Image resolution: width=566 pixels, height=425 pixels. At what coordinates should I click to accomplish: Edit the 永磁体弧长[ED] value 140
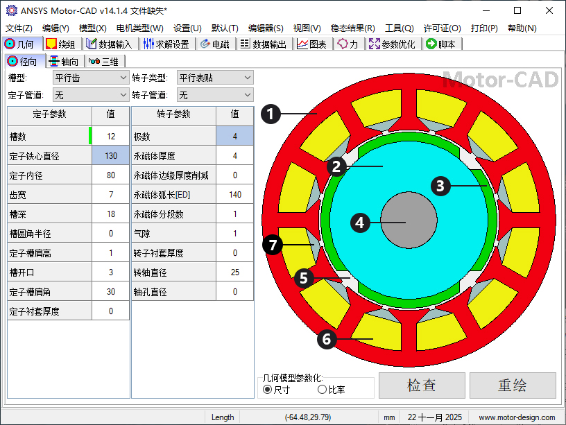pyautogui.click(x=235, y=195)
